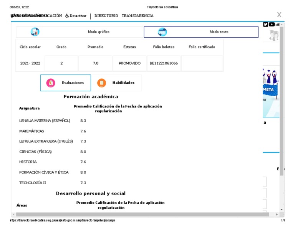Click TECNOLOGÍA II row label
This screenshot has height=228, width=295.
coord(33,183)
